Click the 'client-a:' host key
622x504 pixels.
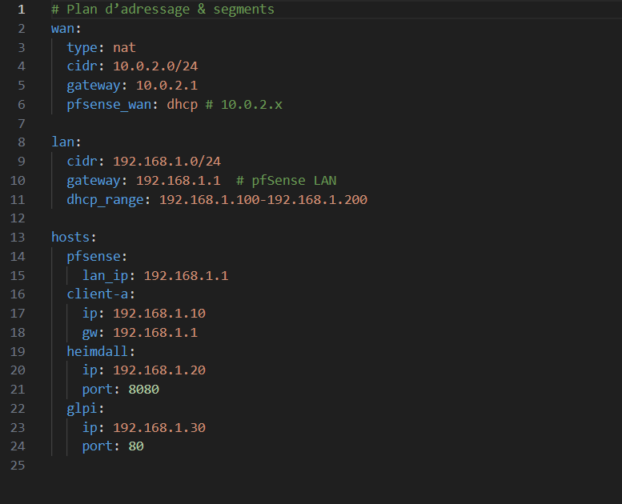(x=101, y=294)
